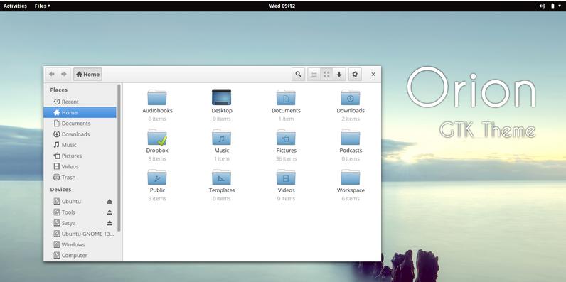Eject the Tools volume
The image size is (566, 282).
(110, 212)
